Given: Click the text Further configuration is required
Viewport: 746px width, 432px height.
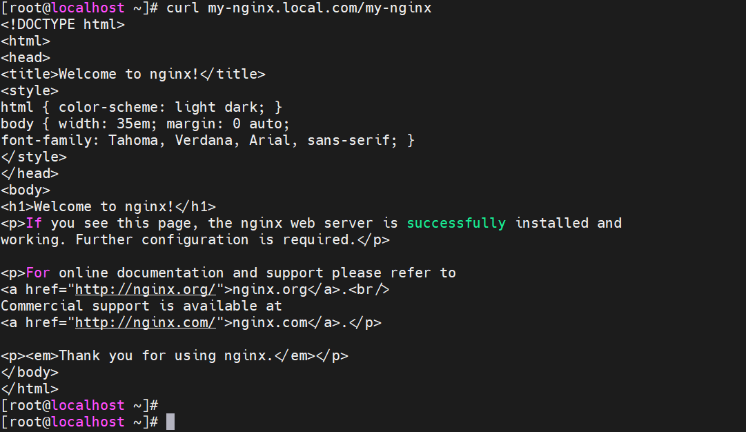Looking at the screenshot, I should click(215, 239).
